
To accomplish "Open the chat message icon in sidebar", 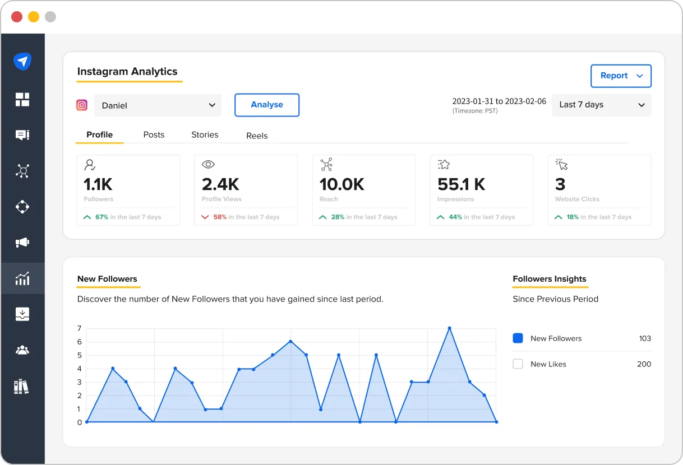I will pyautogui.click(x=22, y=135).
